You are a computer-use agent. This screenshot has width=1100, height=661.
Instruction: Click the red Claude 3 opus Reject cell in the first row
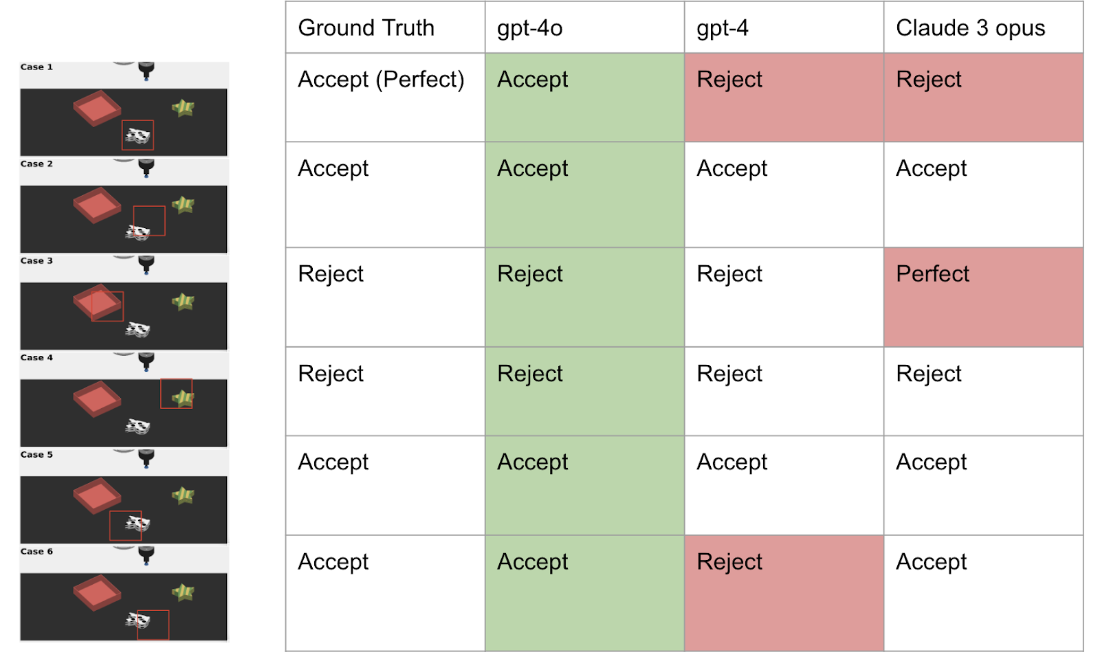coord(983,97)
